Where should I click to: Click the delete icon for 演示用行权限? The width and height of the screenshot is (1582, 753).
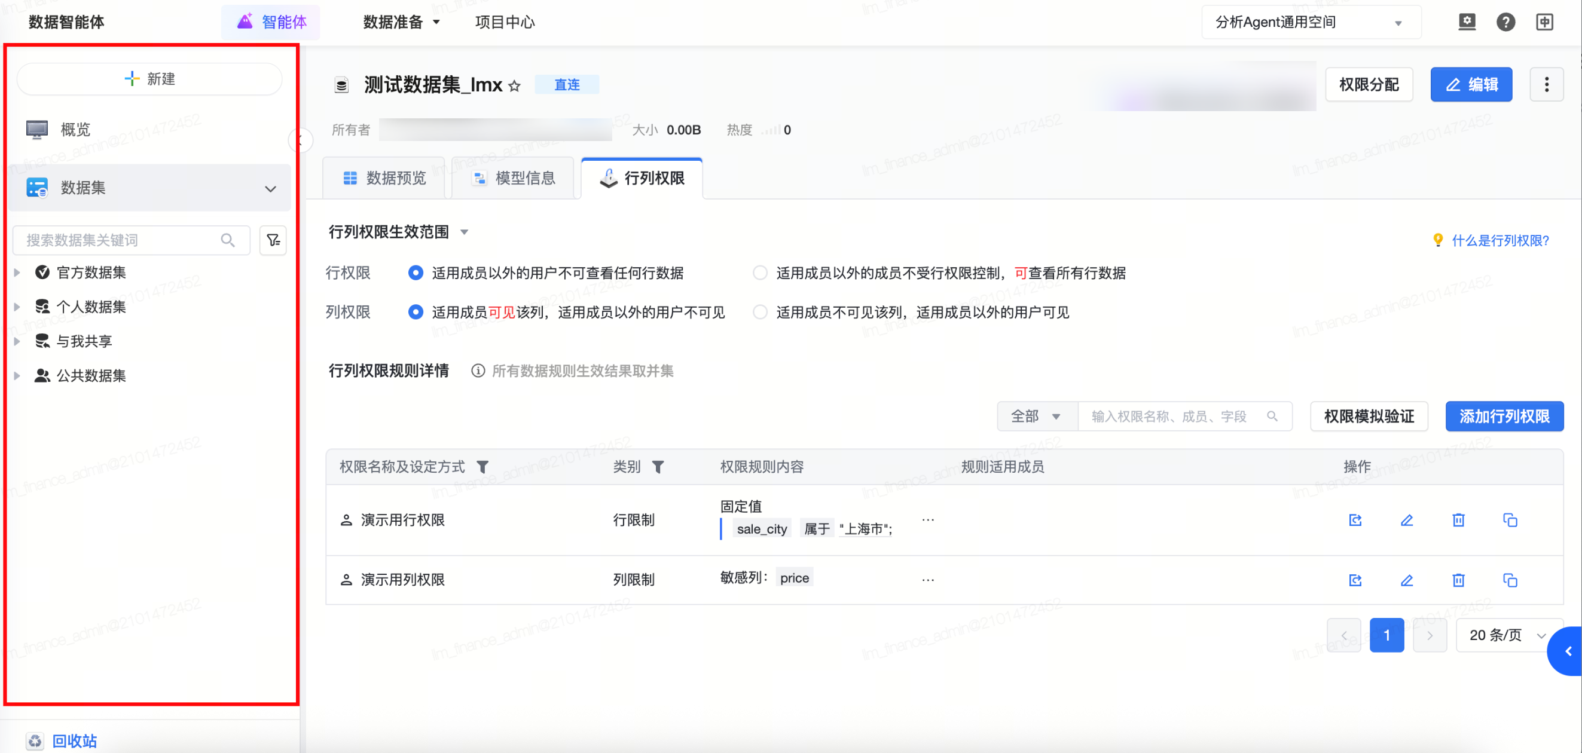tap(1458, 520)
